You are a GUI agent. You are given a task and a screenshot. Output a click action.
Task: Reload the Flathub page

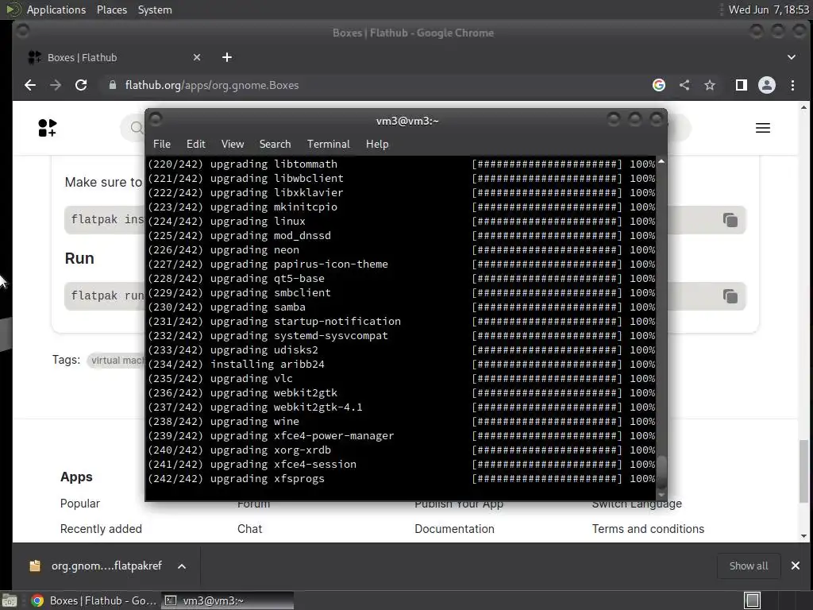(x=81, y=85)
